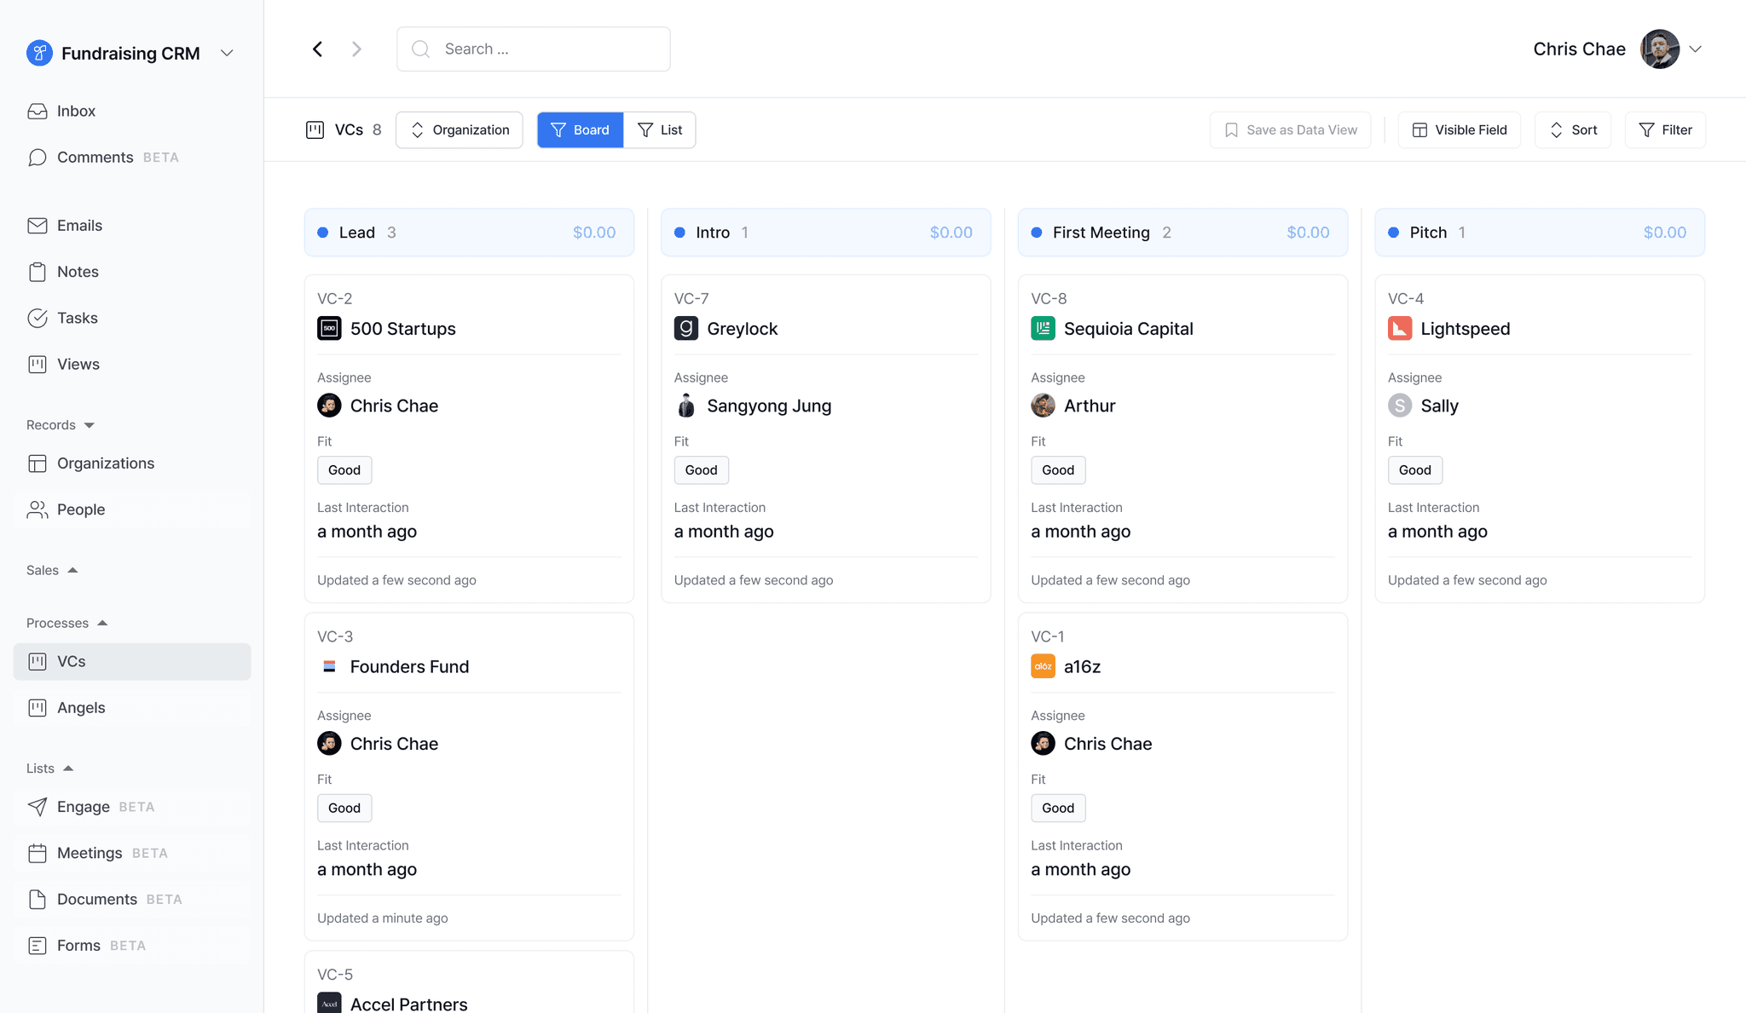This screenshot has height=1013, width=1746.
Task: Open Angels process in sidebar
Action: tap(132, 708)
